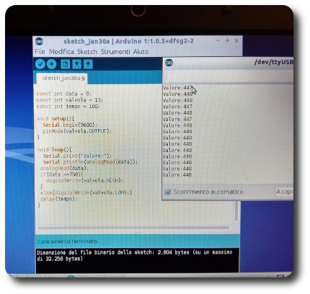This screenshot has width=310, height=294.
Task: Click the Verify checkmark toolbar icon
Action: coord(40,64)
